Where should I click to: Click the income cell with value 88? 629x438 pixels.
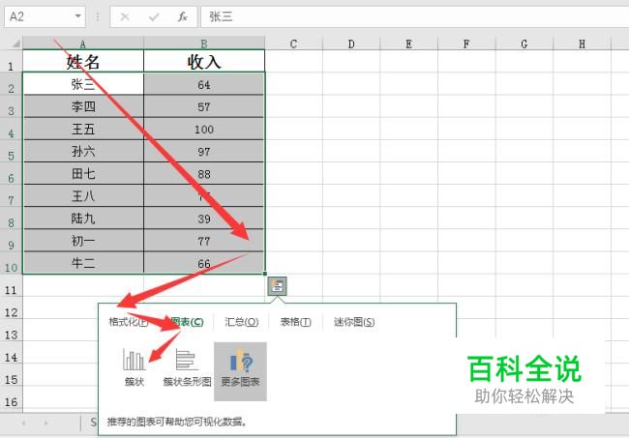click(x=204, y=173)
